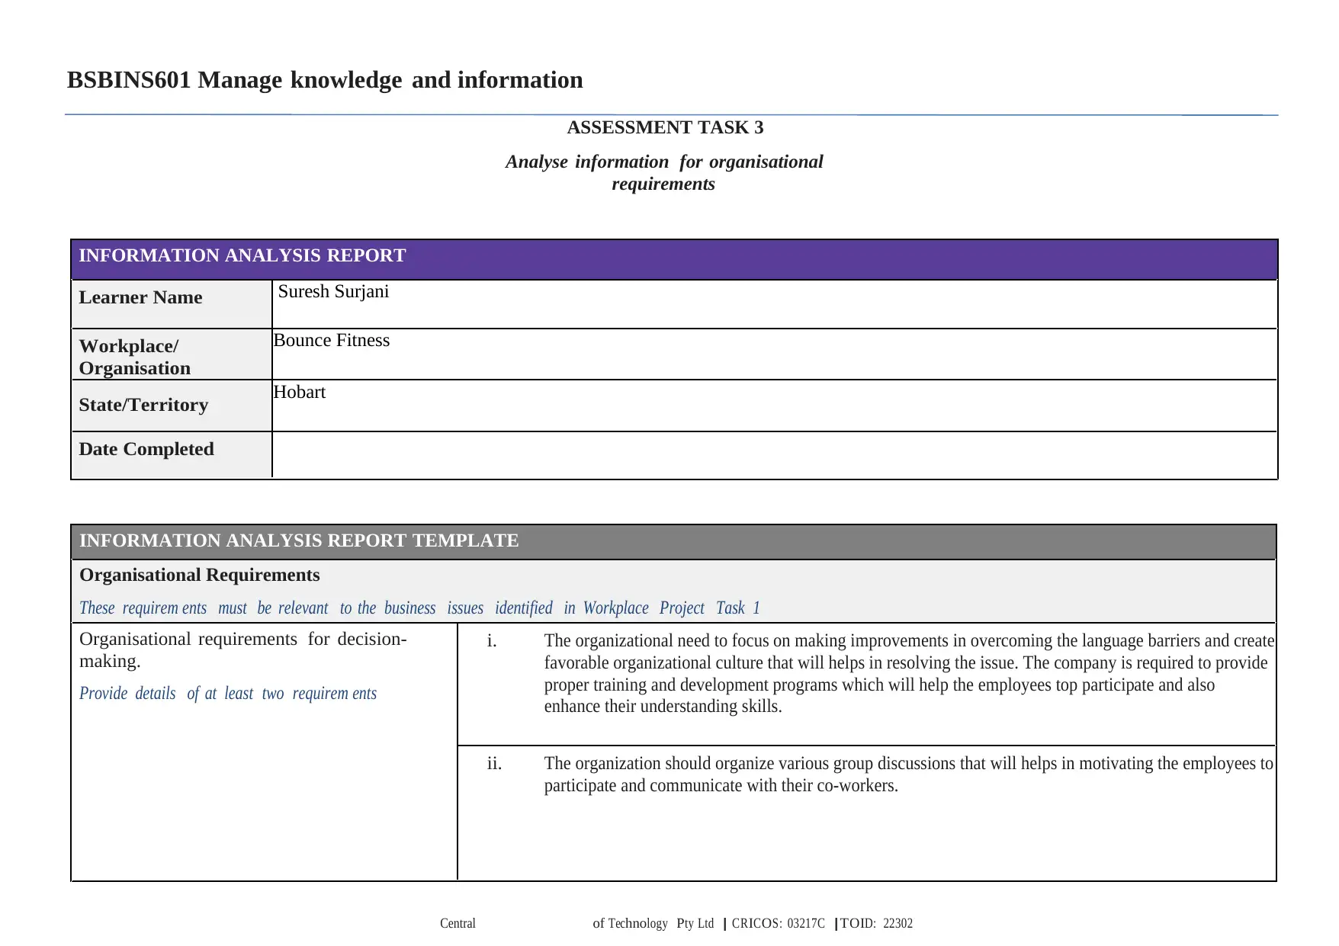Select the 'Date Completed' label cell
Viewport: 1339px width, 946px height.
(172, 455)
